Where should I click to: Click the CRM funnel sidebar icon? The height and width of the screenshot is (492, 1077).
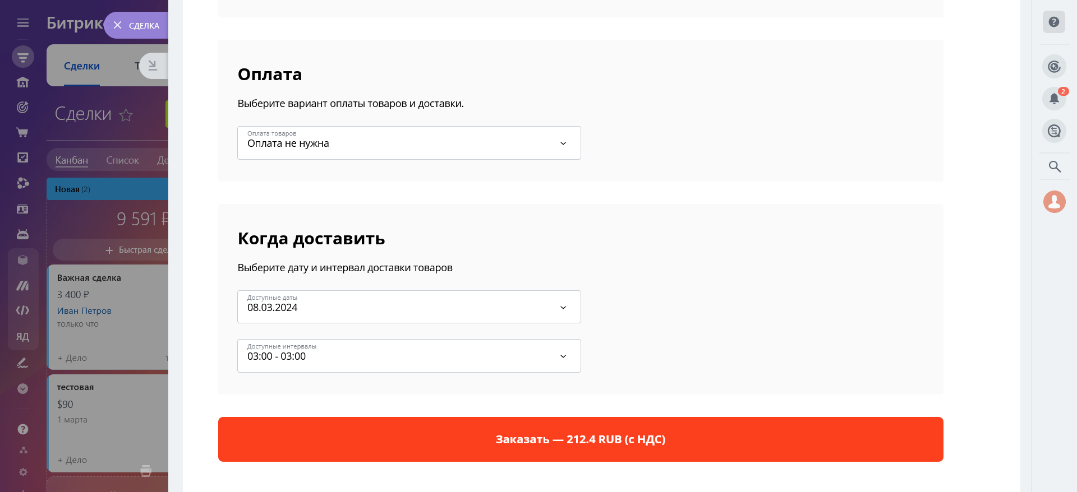click(22, 57)
